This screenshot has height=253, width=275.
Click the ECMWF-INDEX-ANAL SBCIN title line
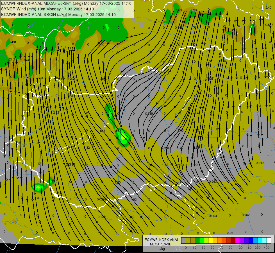click(x=58, y=15)
